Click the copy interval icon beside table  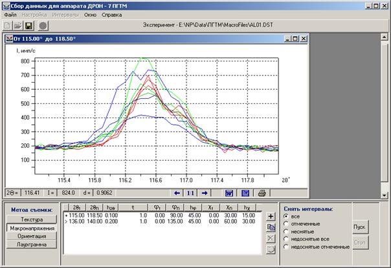[271, 227]
